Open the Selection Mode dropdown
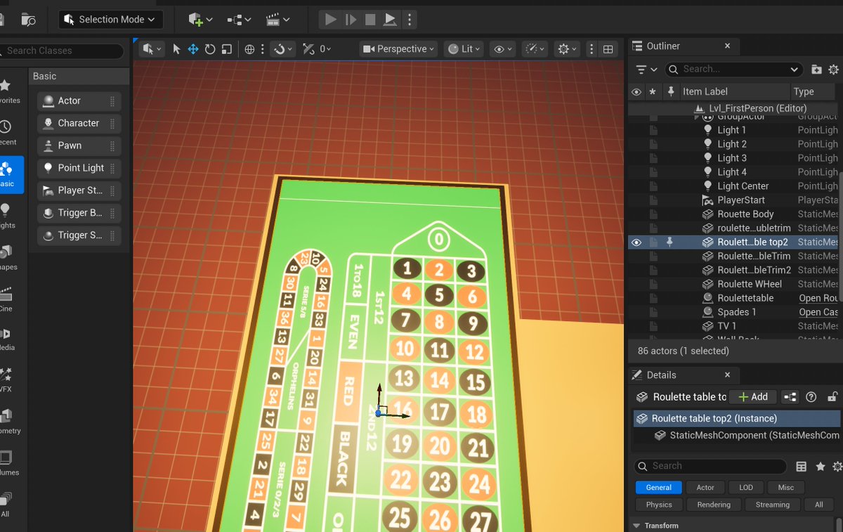 (111, 20)
